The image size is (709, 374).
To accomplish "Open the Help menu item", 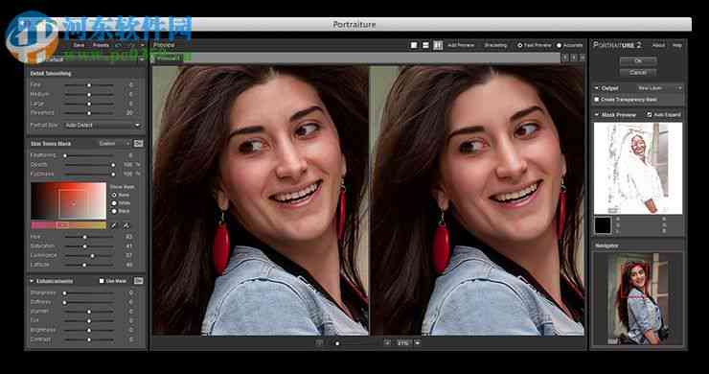I will click(676, 45).
